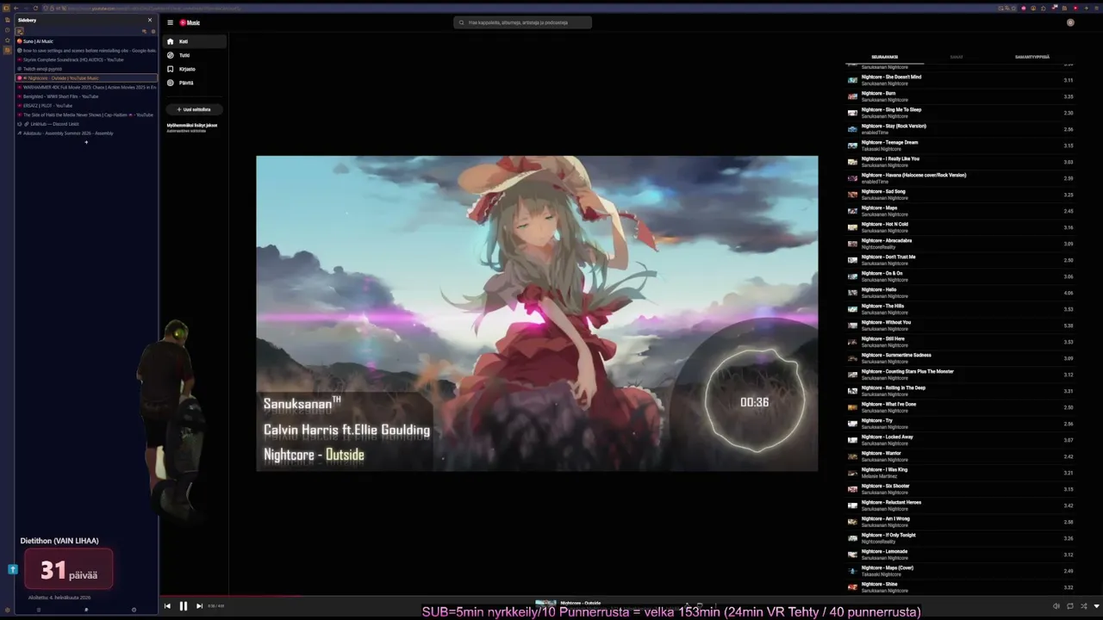The height and width of the screenshot is (620, 1103).
Task: Open Sidebery settings gear
Action: coord(153,31)
